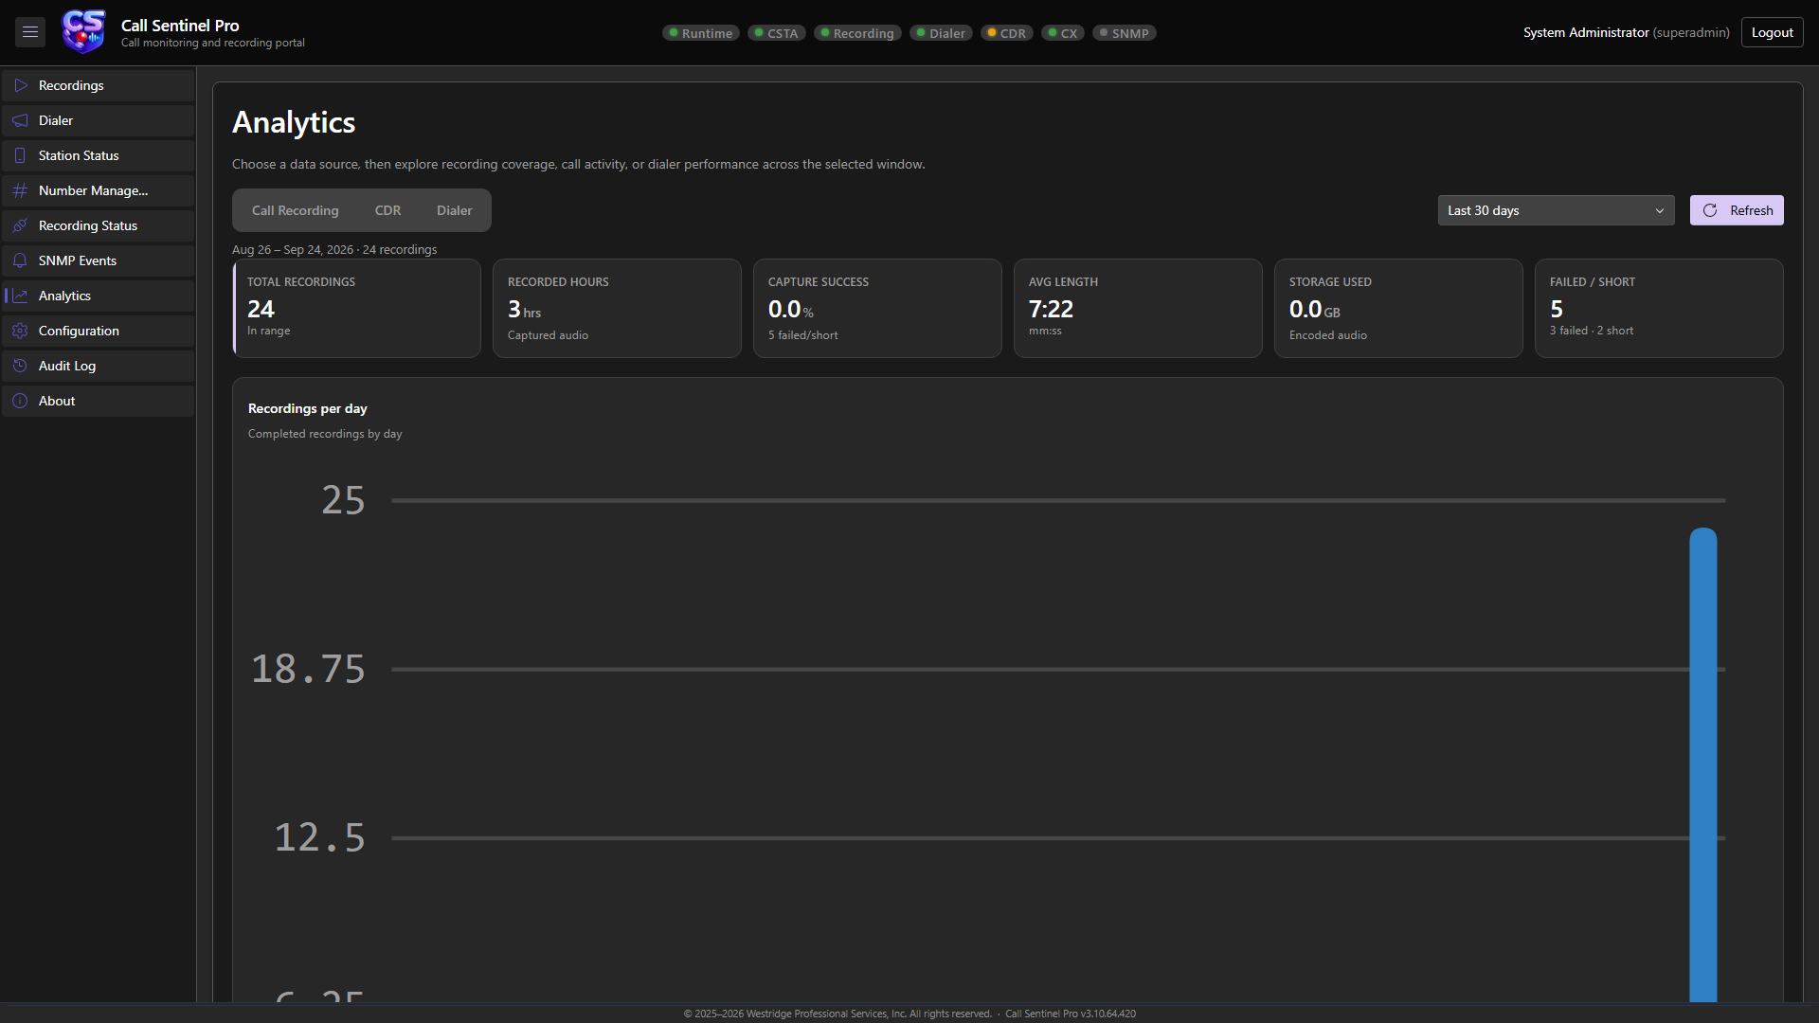
Task: Click the Total Recordings card
Action: tap(356, 308)
